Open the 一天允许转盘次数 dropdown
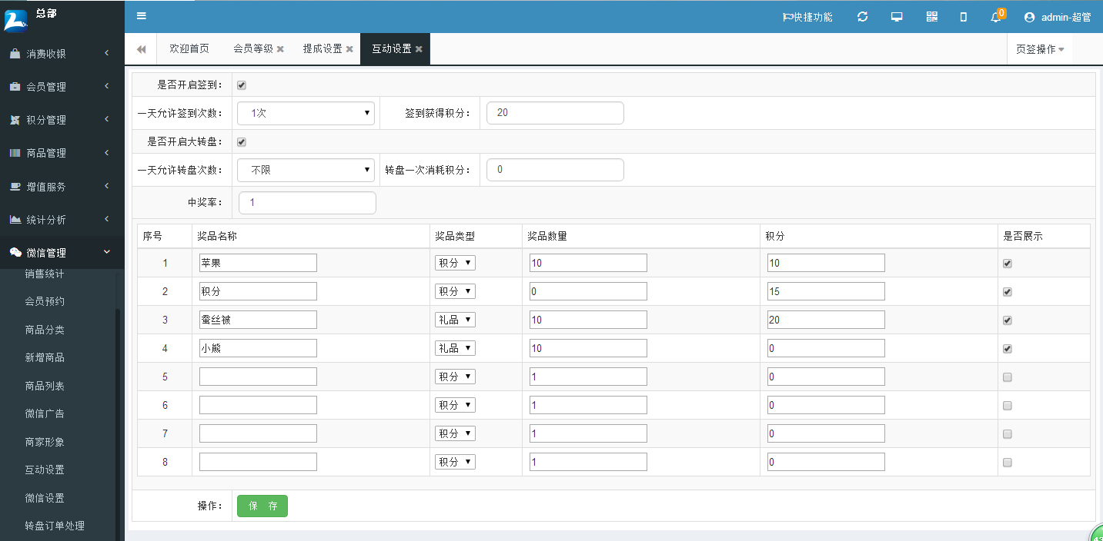 pos(306,170)
